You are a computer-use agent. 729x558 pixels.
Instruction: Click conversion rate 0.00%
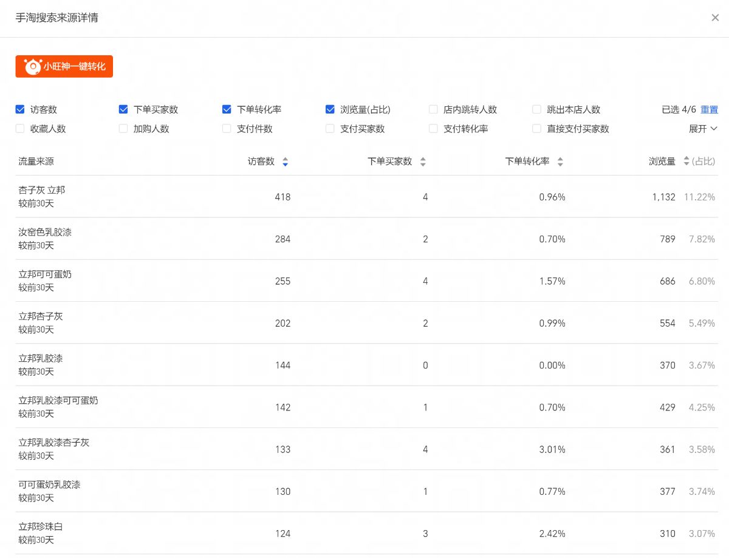pos(552,366)
